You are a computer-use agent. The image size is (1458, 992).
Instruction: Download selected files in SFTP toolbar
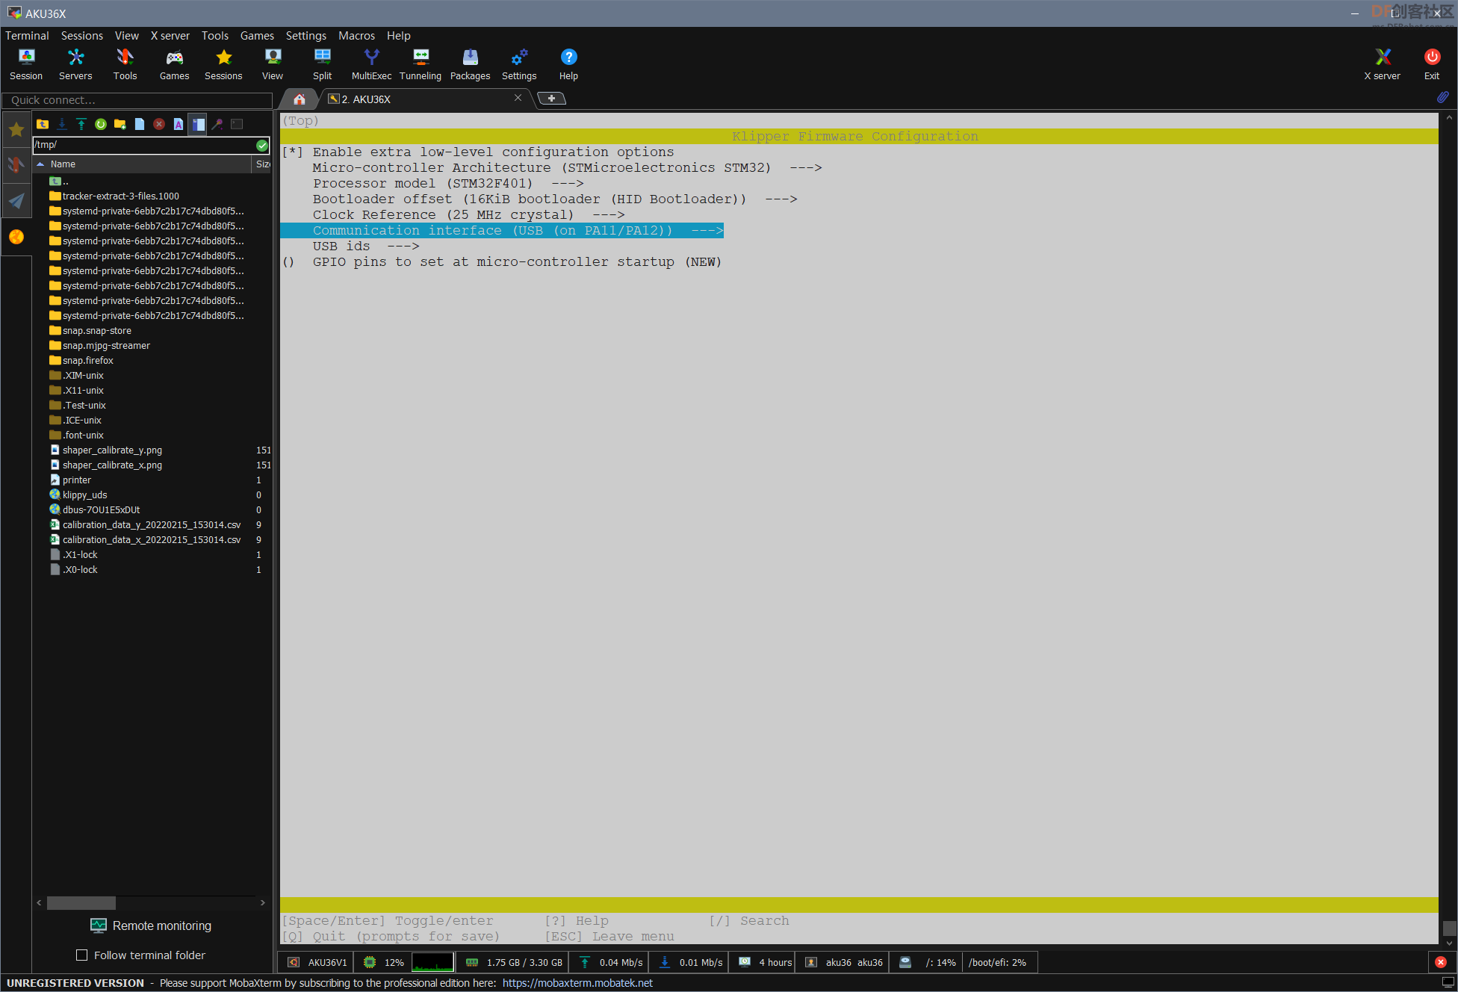pos(62,124)
